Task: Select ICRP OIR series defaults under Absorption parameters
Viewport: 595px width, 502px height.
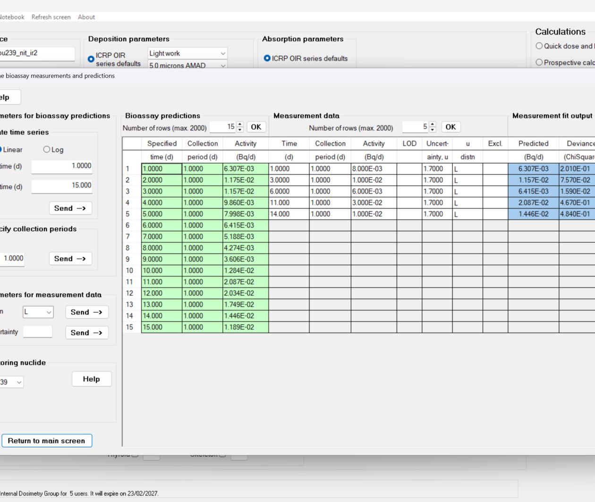Action: coord(267,59)
